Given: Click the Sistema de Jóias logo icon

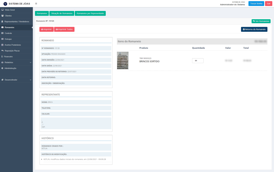Looking at the screenshot, I should tap(5, 4).
